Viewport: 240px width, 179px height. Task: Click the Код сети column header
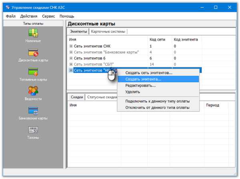coord(158,40)
